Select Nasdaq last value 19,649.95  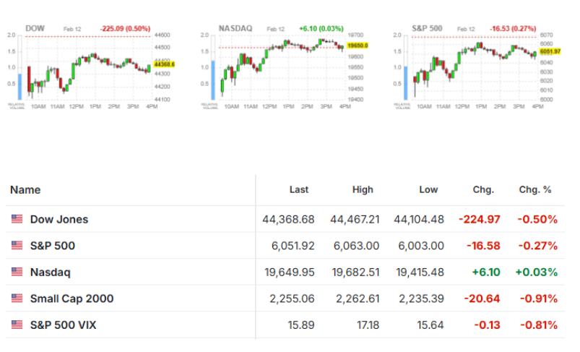[x=290, y=272]
